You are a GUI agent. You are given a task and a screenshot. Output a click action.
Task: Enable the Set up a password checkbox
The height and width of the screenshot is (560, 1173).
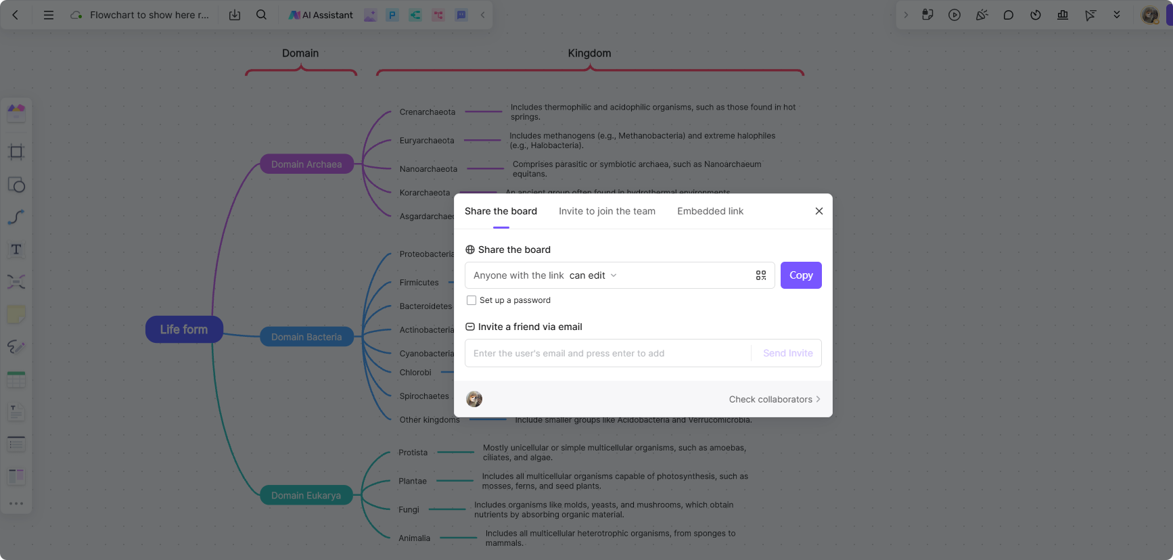(x=471, y=300)
